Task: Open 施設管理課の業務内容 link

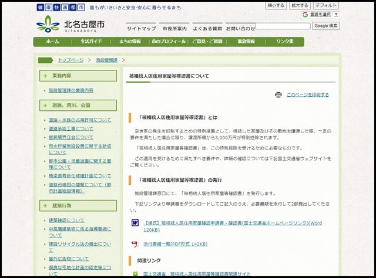Action: pyautogui.click(x=71, y=90)
